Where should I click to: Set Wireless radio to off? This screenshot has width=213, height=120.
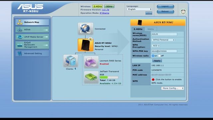(159, 56)
